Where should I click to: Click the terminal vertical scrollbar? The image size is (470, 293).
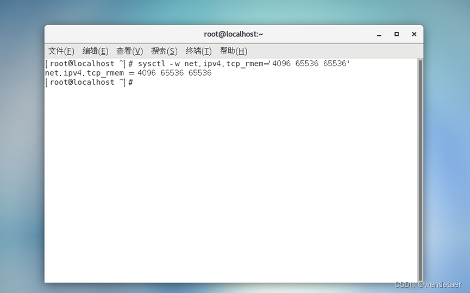[x=420, y=170]
